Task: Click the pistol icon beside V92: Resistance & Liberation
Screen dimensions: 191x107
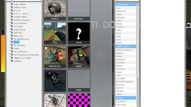Action: (x=12, y=55)
